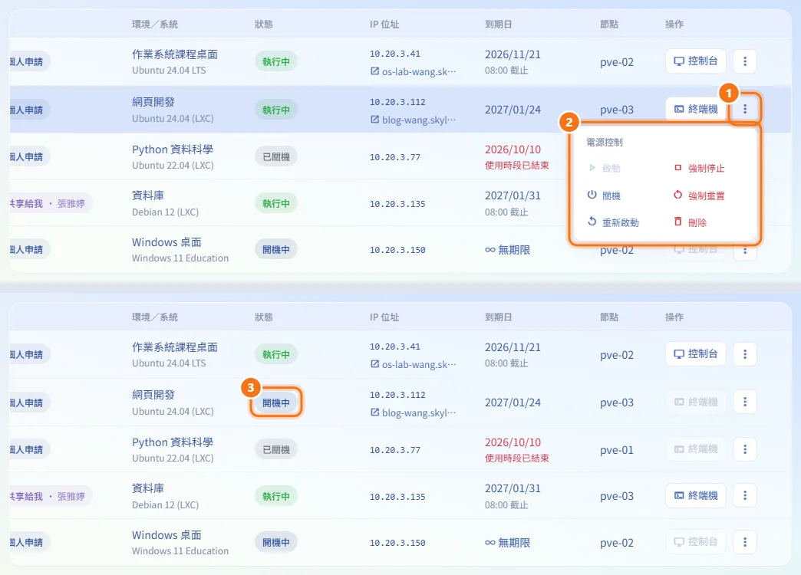
Task: Click 強制重置 power option
Action: (700, 195)
